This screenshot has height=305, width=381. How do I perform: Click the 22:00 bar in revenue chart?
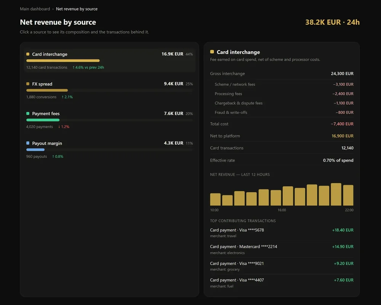point(348,195)
